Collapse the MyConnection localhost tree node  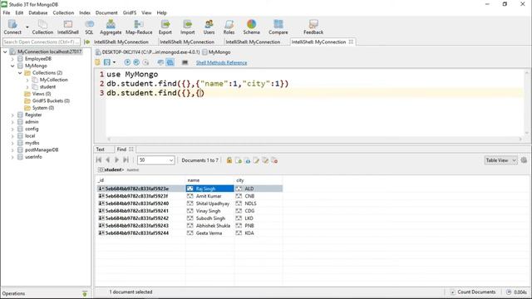(5, 51)
